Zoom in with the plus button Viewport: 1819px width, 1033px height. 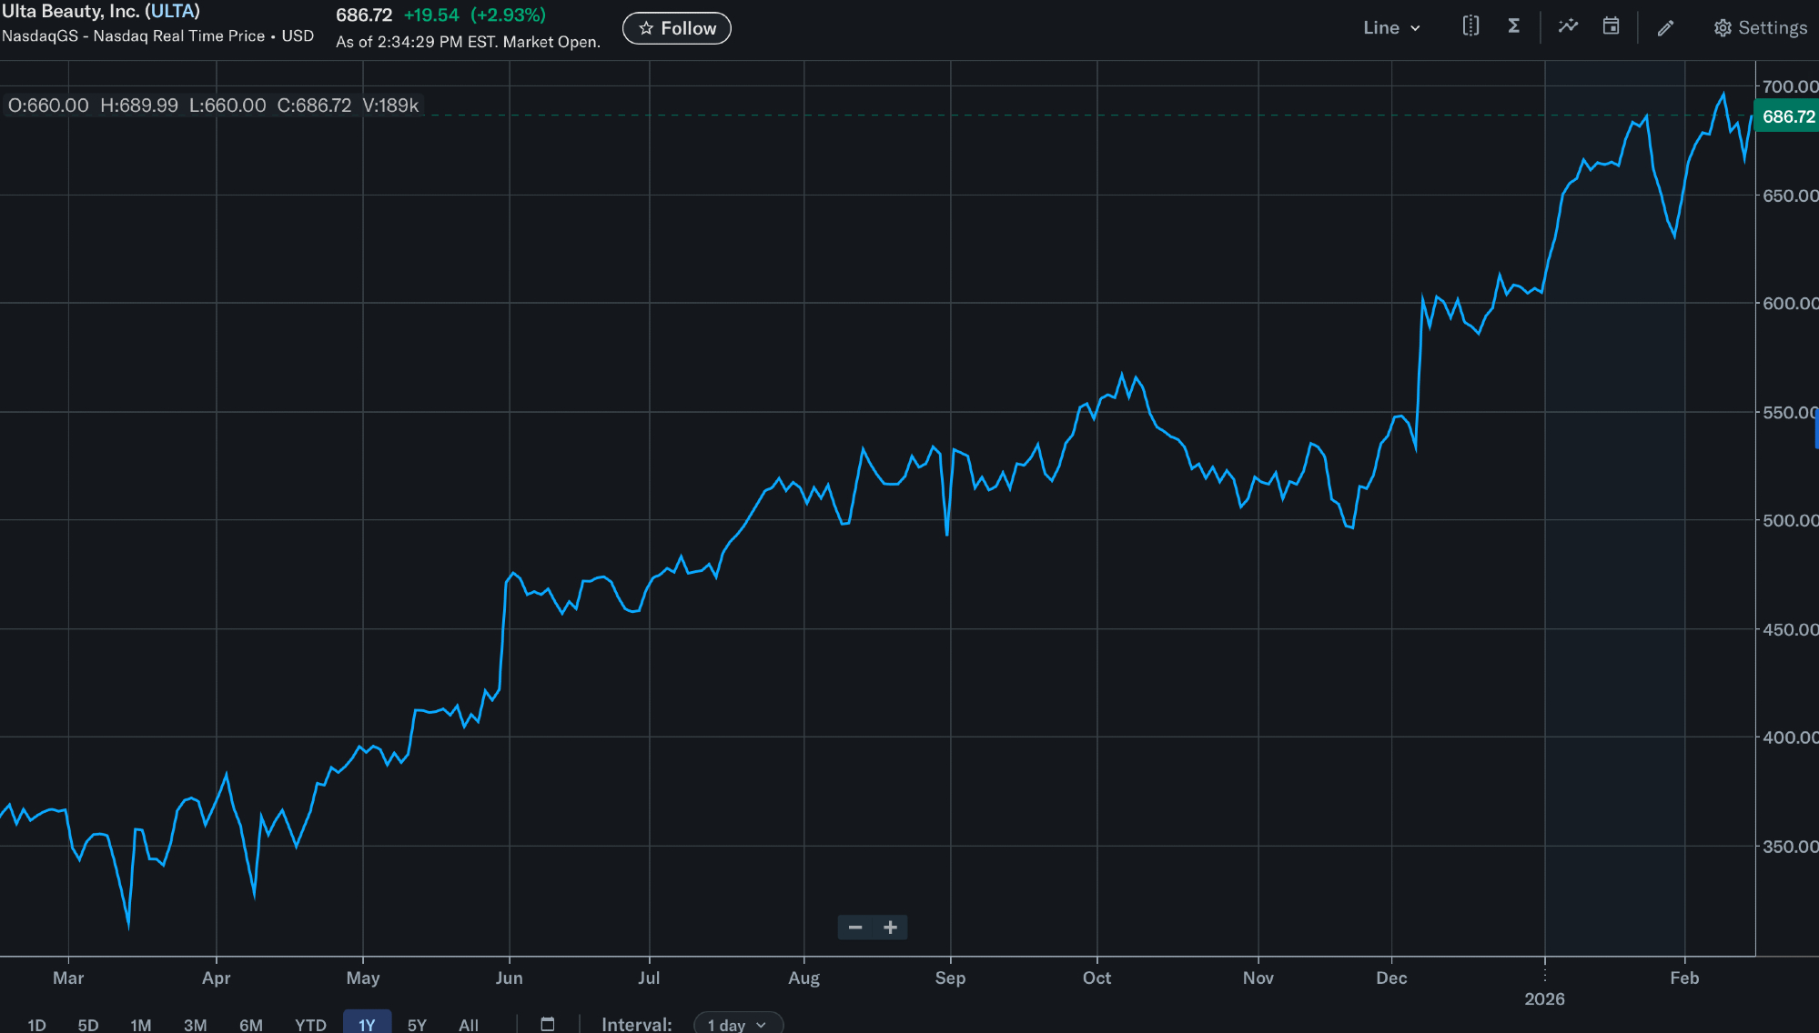click(x=890, y=928)
